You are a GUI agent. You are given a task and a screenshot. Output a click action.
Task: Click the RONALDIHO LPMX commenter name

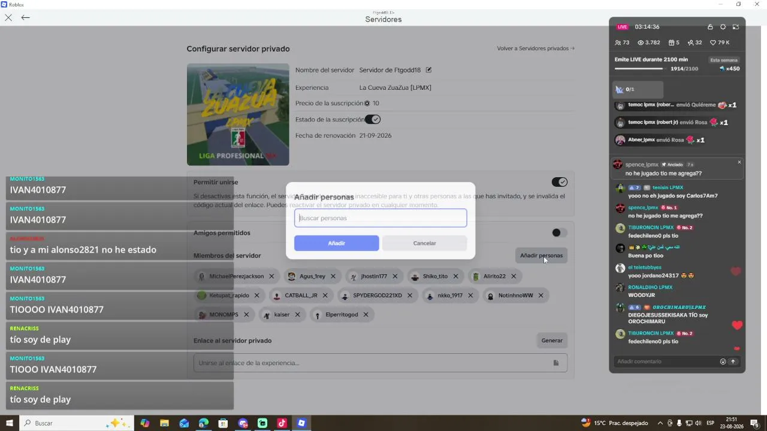coord(650,288)
